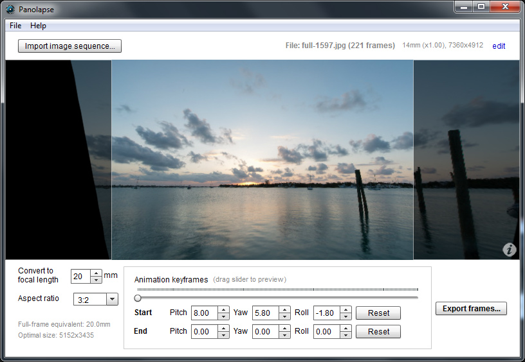Click the sunset preview image center

pyautogui.click(x=262, y=160)
